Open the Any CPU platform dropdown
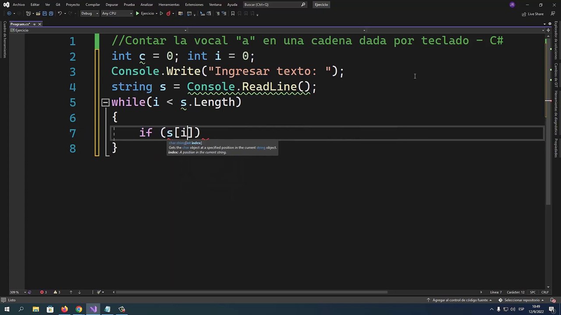561x315 pixels. [x=117, y=13]
